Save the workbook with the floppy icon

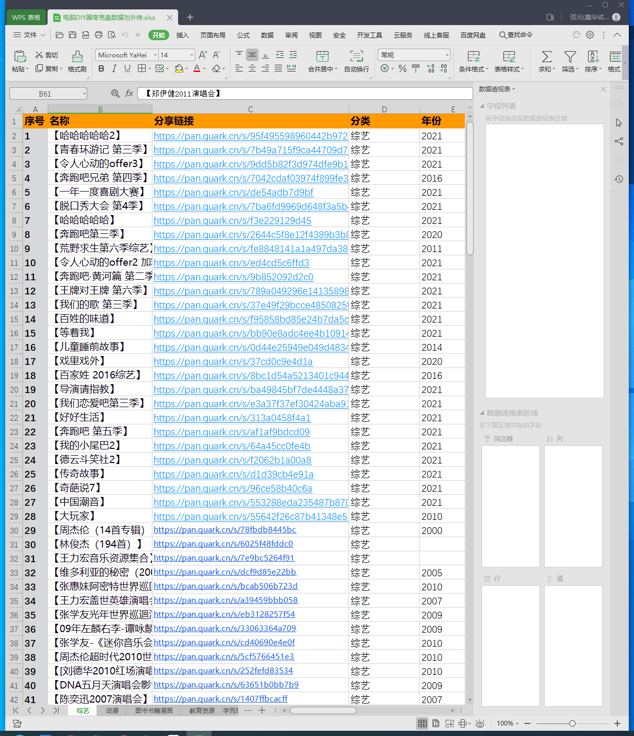click(73, 35)
